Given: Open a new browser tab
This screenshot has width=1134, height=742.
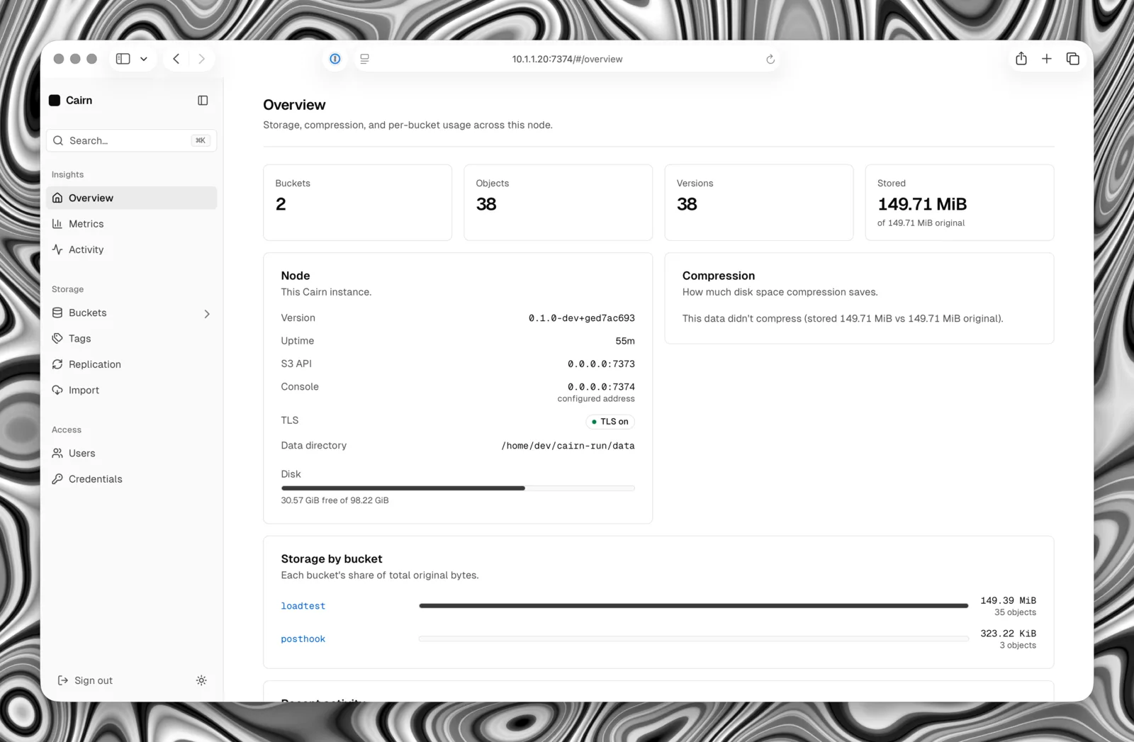Looking at the screenshot, I should [x=1047, y=59].
